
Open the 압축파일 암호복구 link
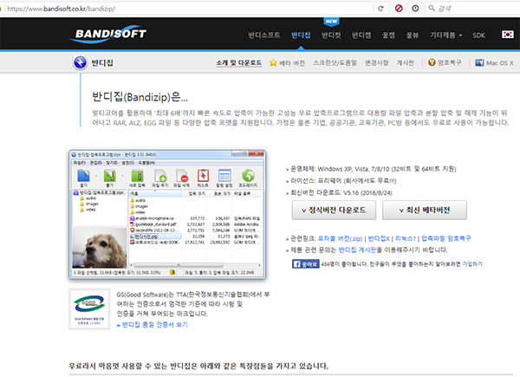pyautogui.click(x=446, y=238)
